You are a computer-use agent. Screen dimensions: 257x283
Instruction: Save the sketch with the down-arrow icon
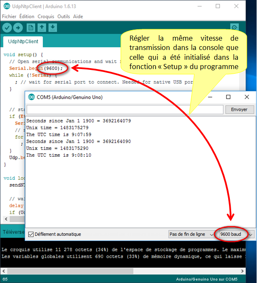click(53, 28)
